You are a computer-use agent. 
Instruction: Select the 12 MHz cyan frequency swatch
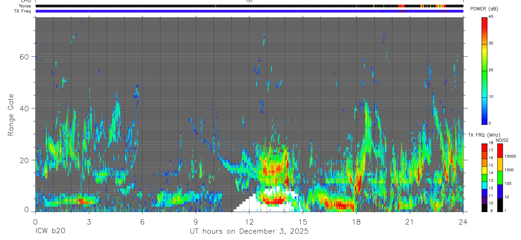coord(485,187)
